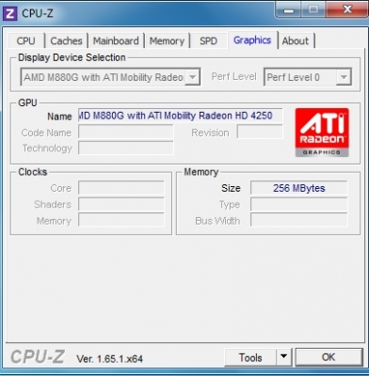Image resolution: width=369 pixels, height=376 pixels.
Task: Open the SPD tab
Action: 208,40
